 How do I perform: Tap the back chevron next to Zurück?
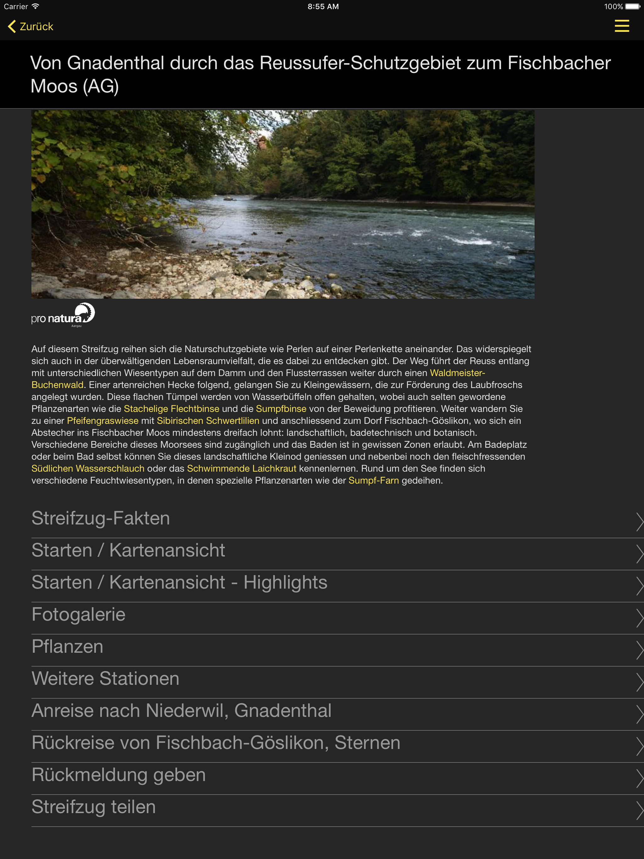(12, 26)
